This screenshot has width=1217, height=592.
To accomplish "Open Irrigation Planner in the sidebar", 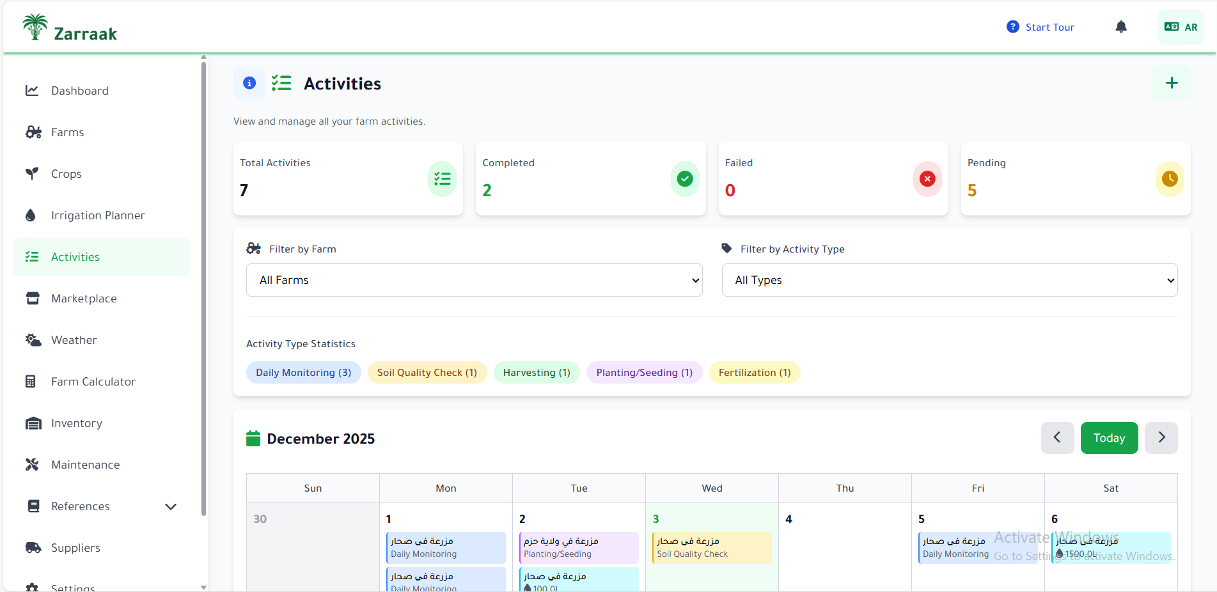I will point(98,215).
